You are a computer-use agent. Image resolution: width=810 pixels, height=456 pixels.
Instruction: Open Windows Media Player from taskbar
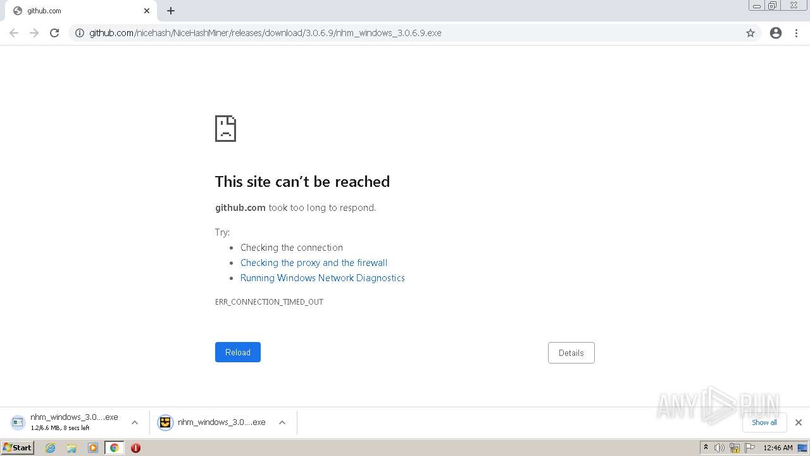[93, 448]
